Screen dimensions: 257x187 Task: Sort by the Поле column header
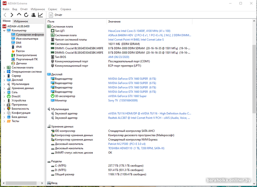(76, 21)
